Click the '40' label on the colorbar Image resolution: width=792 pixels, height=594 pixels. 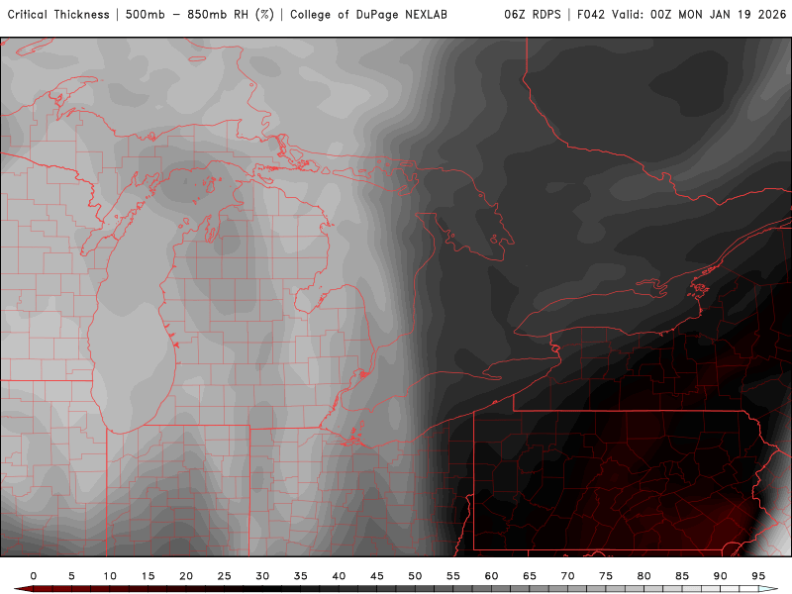click(339, 576)
